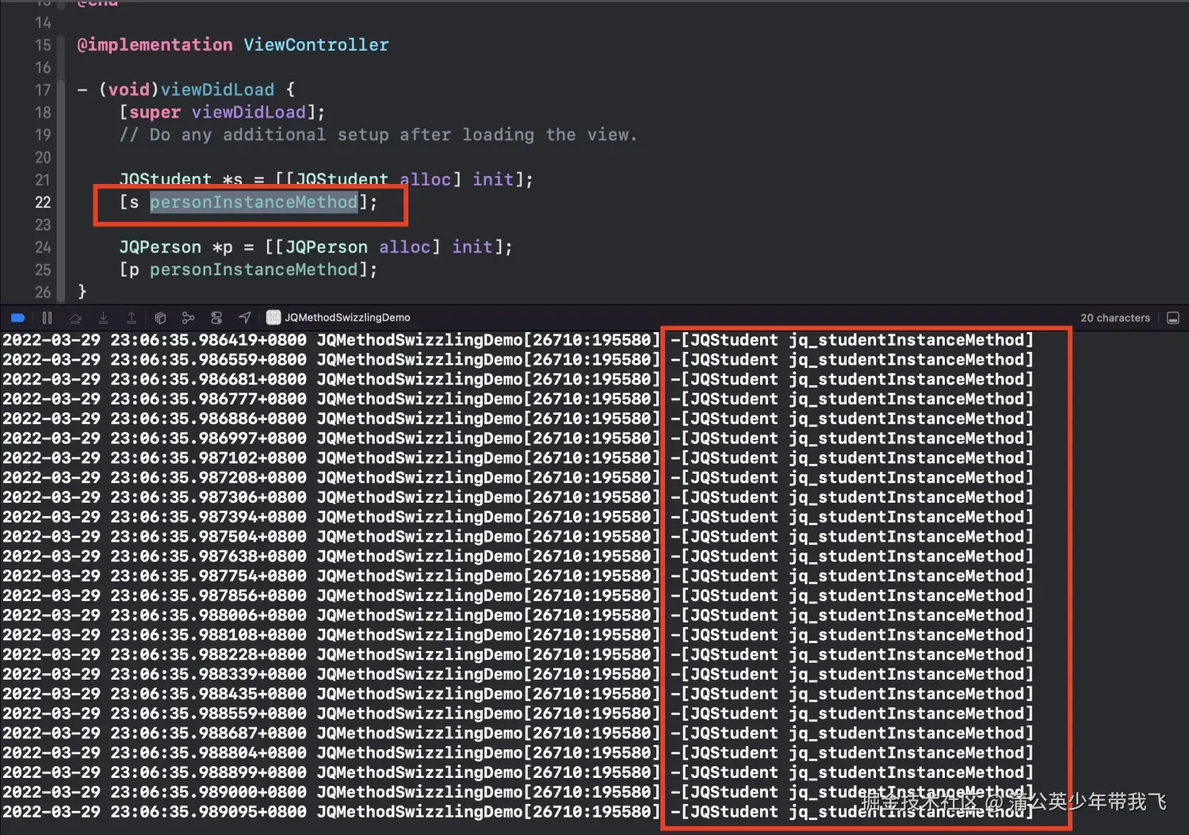Click the console log line timestamped 23:06:35.988006
This screenshot has height=835, width=1189.
pyautogui.click(x=518, y=615)
